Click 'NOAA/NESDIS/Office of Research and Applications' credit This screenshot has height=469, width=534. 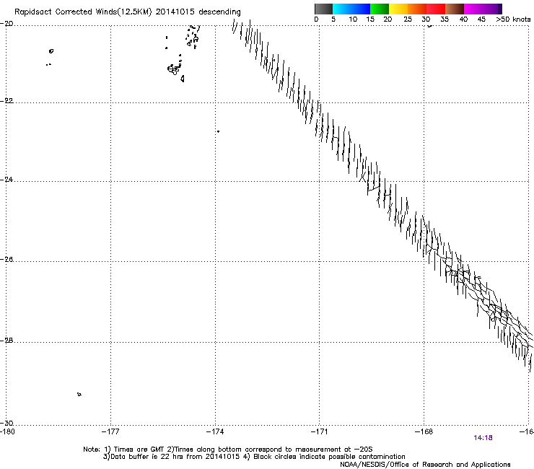pos(425,465)
